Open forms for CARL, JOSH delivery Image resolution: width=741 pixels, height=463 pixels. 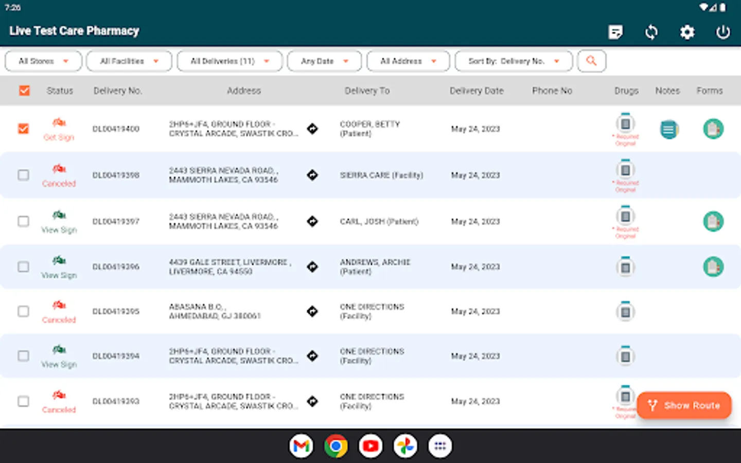[713, 222]
